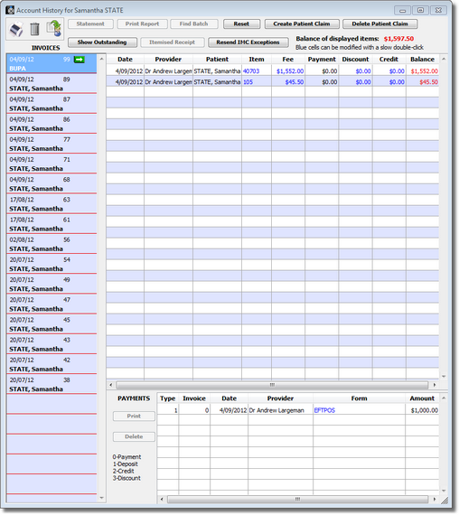The width and height of the screenshot is (459, 515).
Task: Click the Print button under PAYMENTS
Action: pos(134,417)
